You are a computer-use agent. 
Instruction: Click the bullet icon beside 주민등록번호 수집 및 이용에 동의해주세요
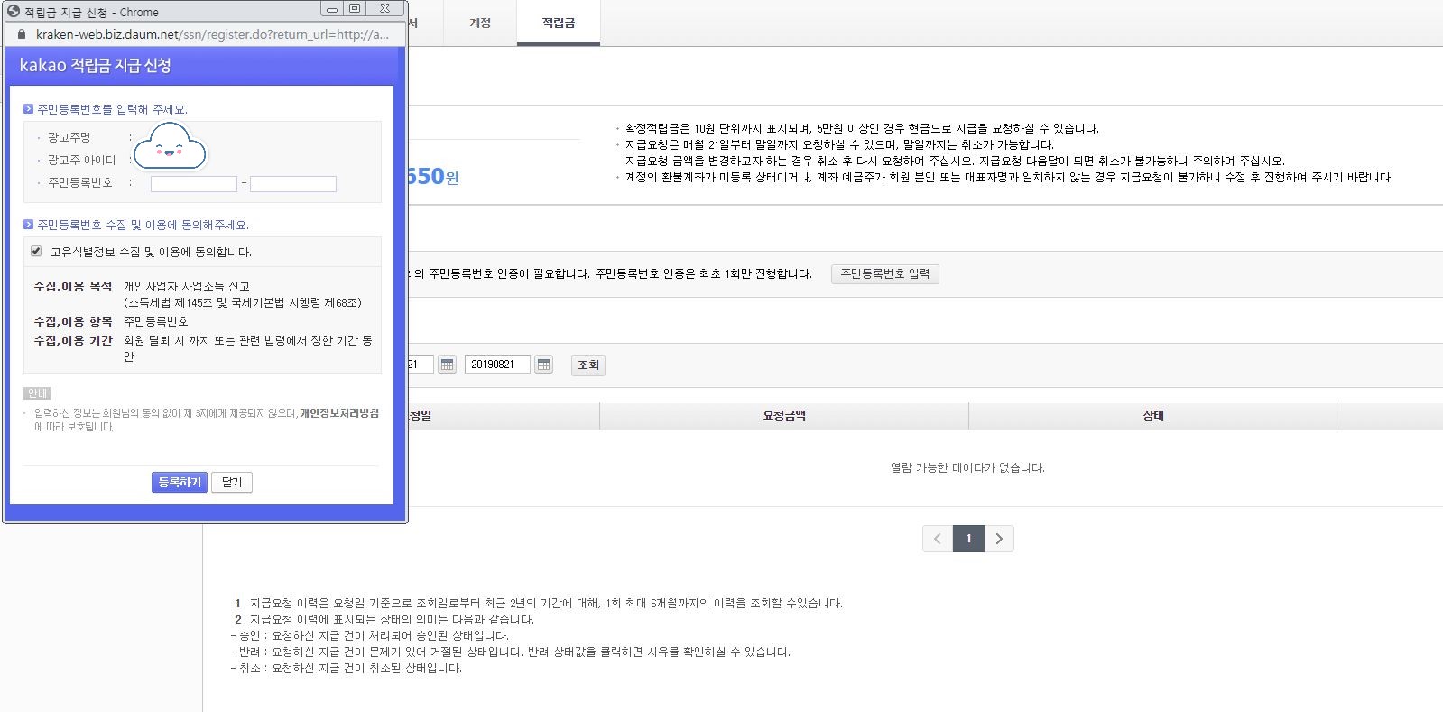29,225
